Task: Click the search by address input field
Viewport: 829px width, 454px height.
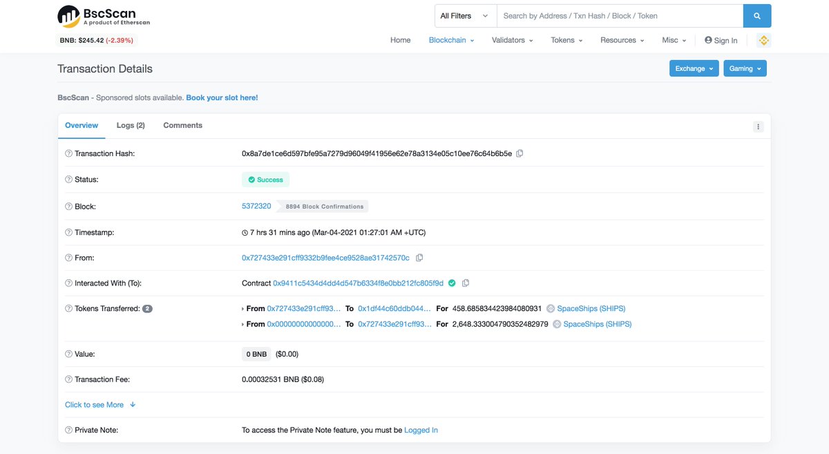Action: point(620,16)
